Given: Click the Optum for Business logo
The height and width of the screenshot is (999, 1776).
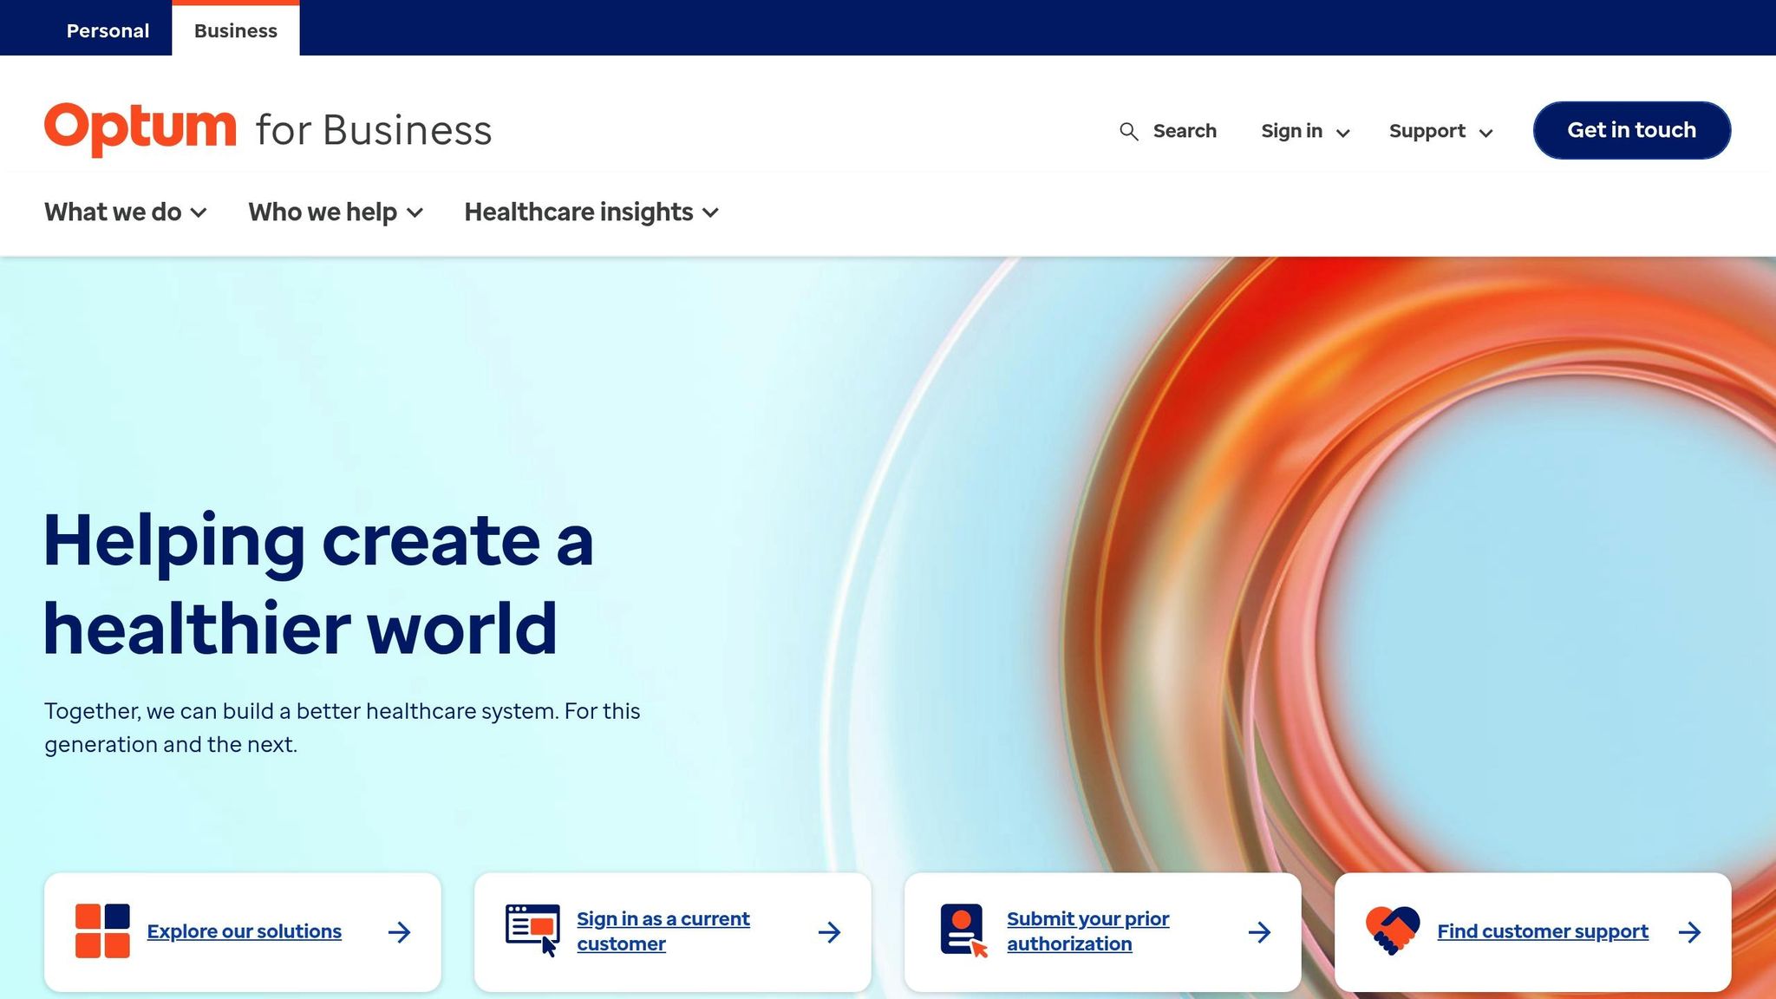Looking at the screenshot, I should pyautogui.click(x=268, y=130).
